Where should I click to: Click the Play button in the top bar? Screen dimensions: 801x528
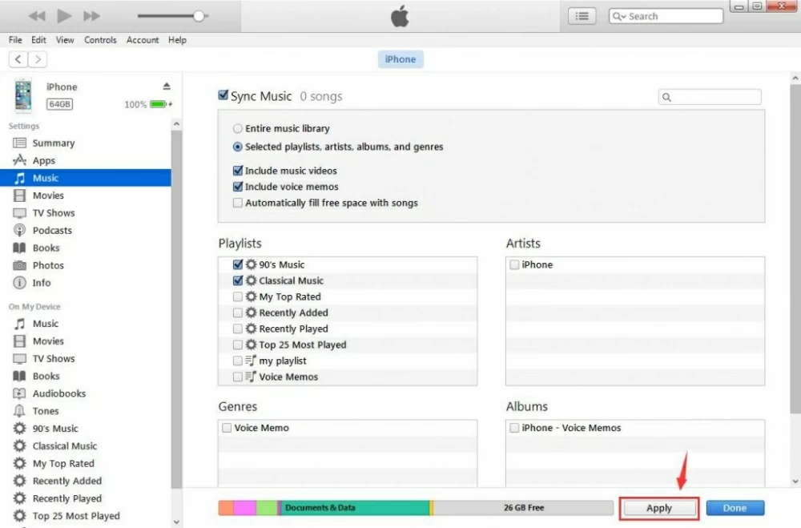[65, 16]
